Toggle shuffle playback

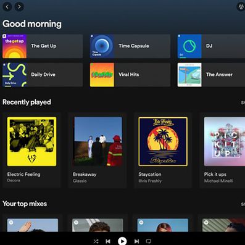[96, 241]
